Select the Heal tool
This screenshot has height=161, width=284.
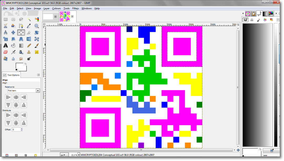point(37,52)
